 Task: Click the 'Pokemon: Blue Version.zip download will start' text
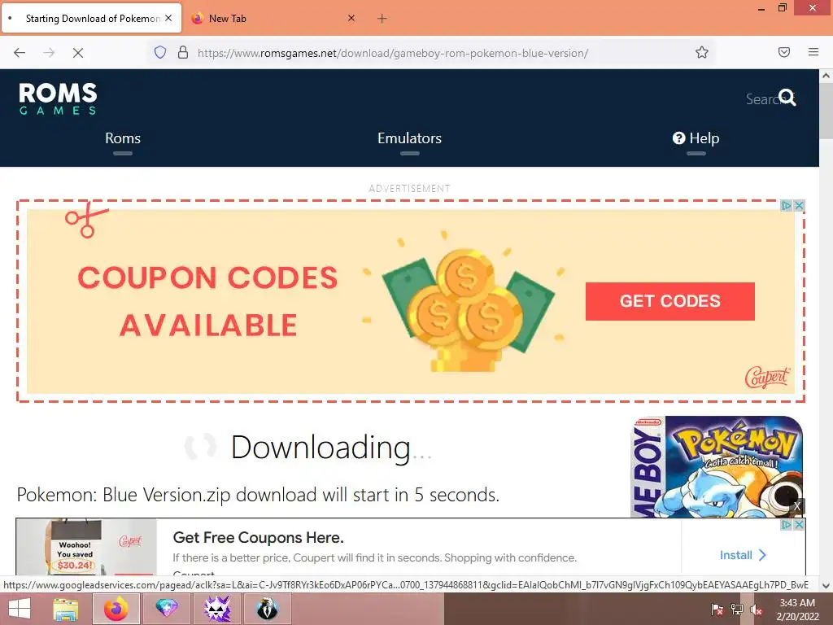pos(258,495)
